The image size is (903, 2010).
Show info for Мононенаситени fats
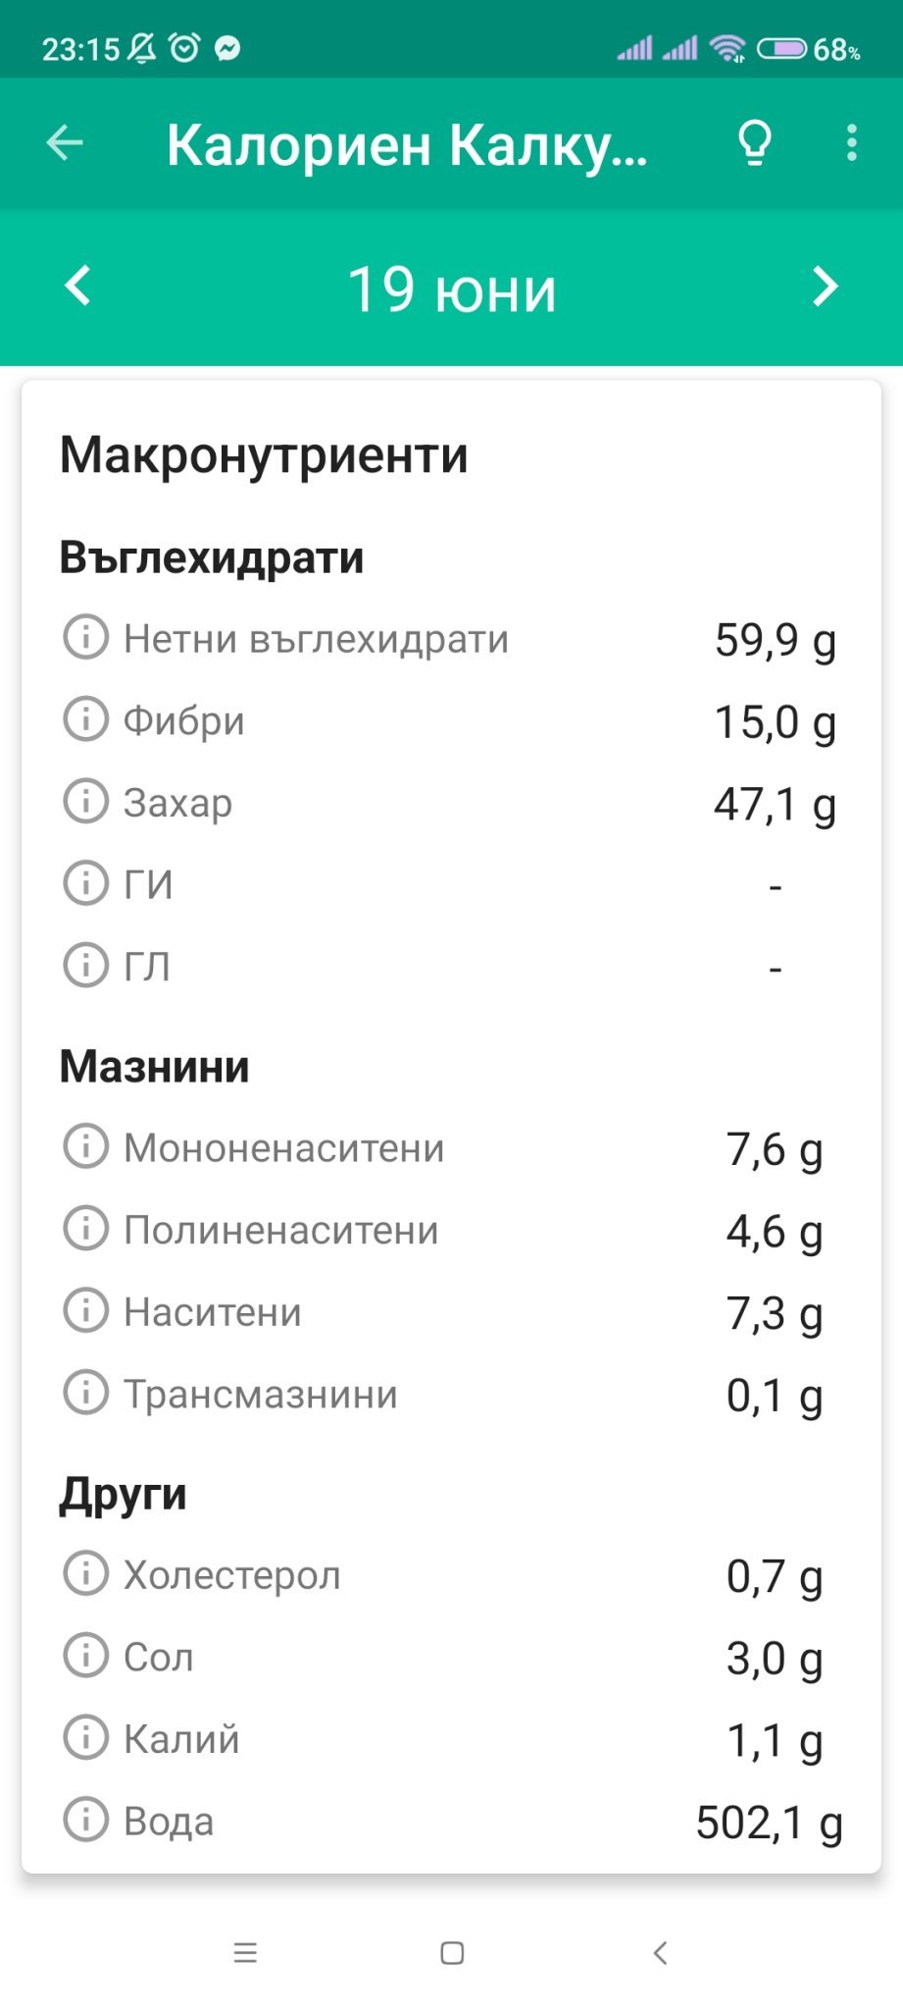click(85, 1146)
